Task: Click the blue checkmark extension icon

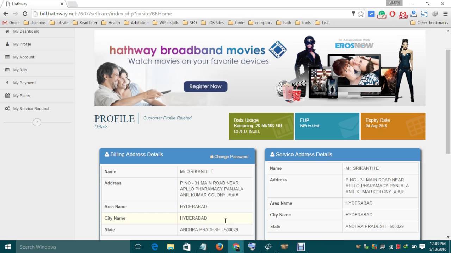Action: tap(371, 14)
